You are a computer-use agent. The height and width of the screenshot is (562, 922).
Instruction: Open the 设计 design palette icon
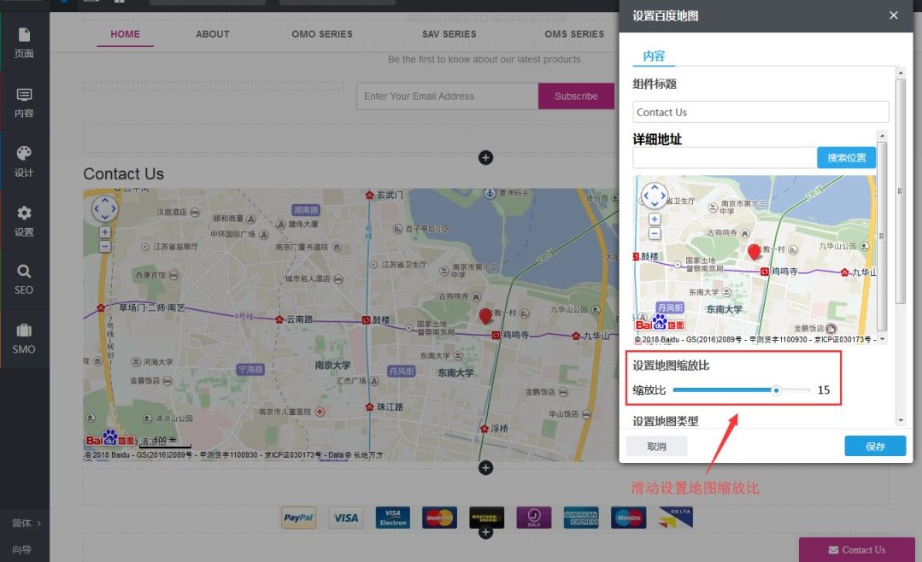click(x=24, y=161)
